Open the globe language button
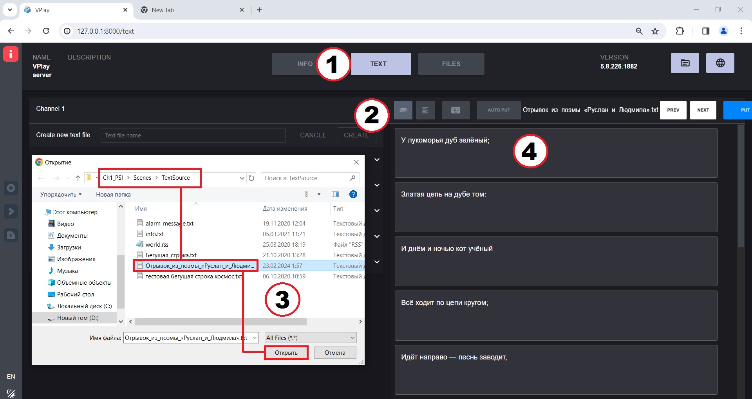Image resolution: width=752 pixels, height=399 pixels. coord(720,63)
